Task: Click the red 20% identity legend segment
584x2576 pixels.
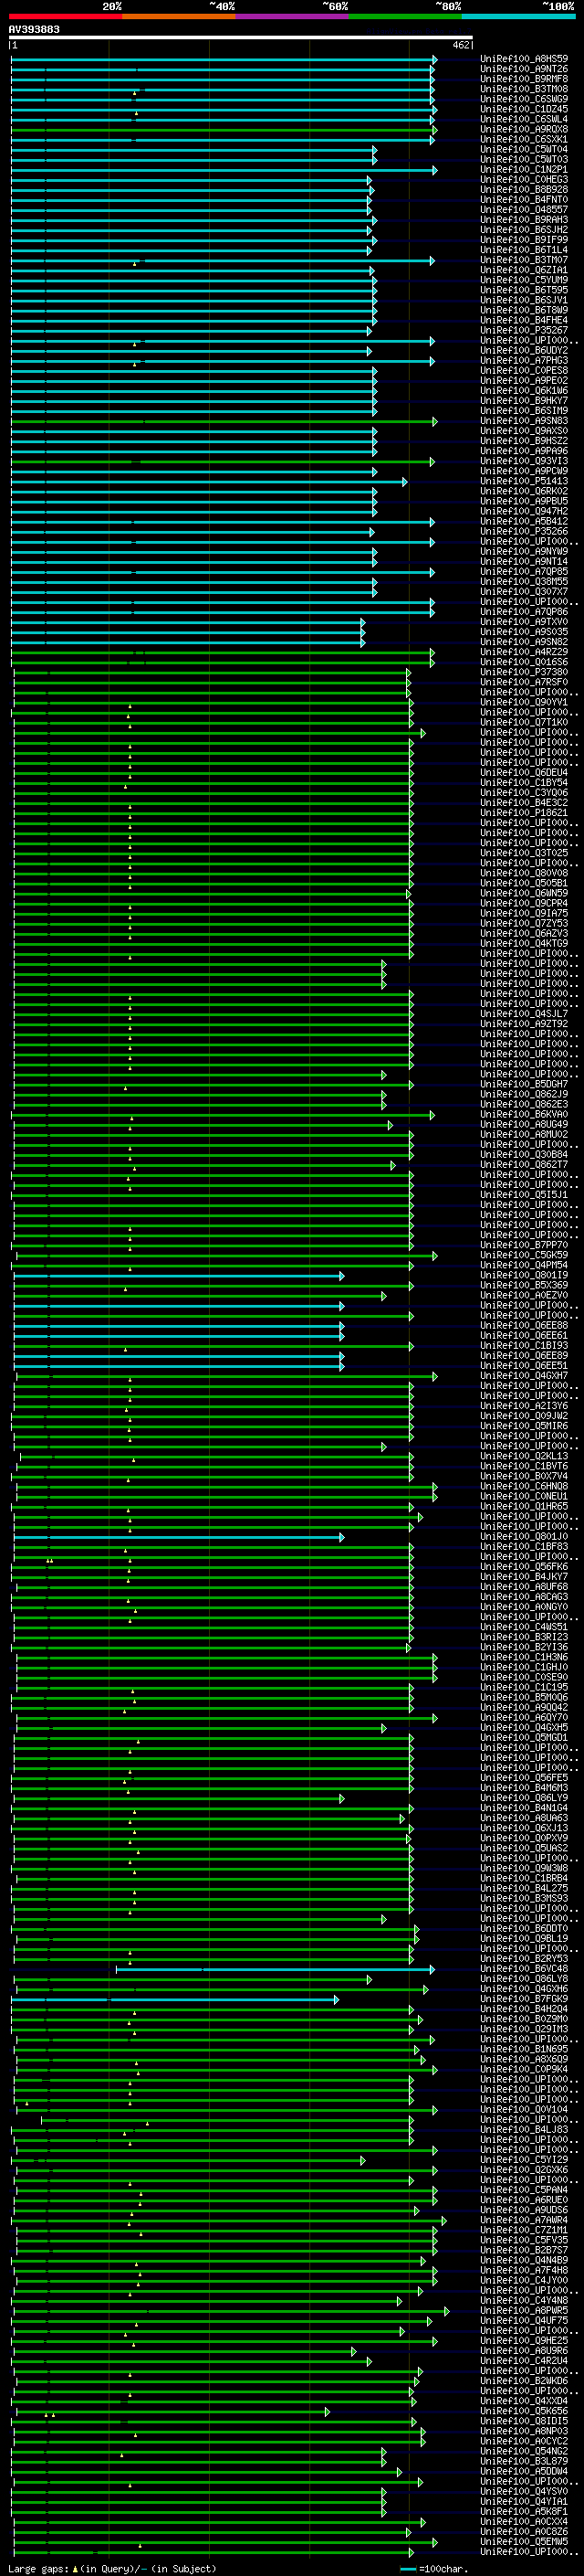Action: 65,16
